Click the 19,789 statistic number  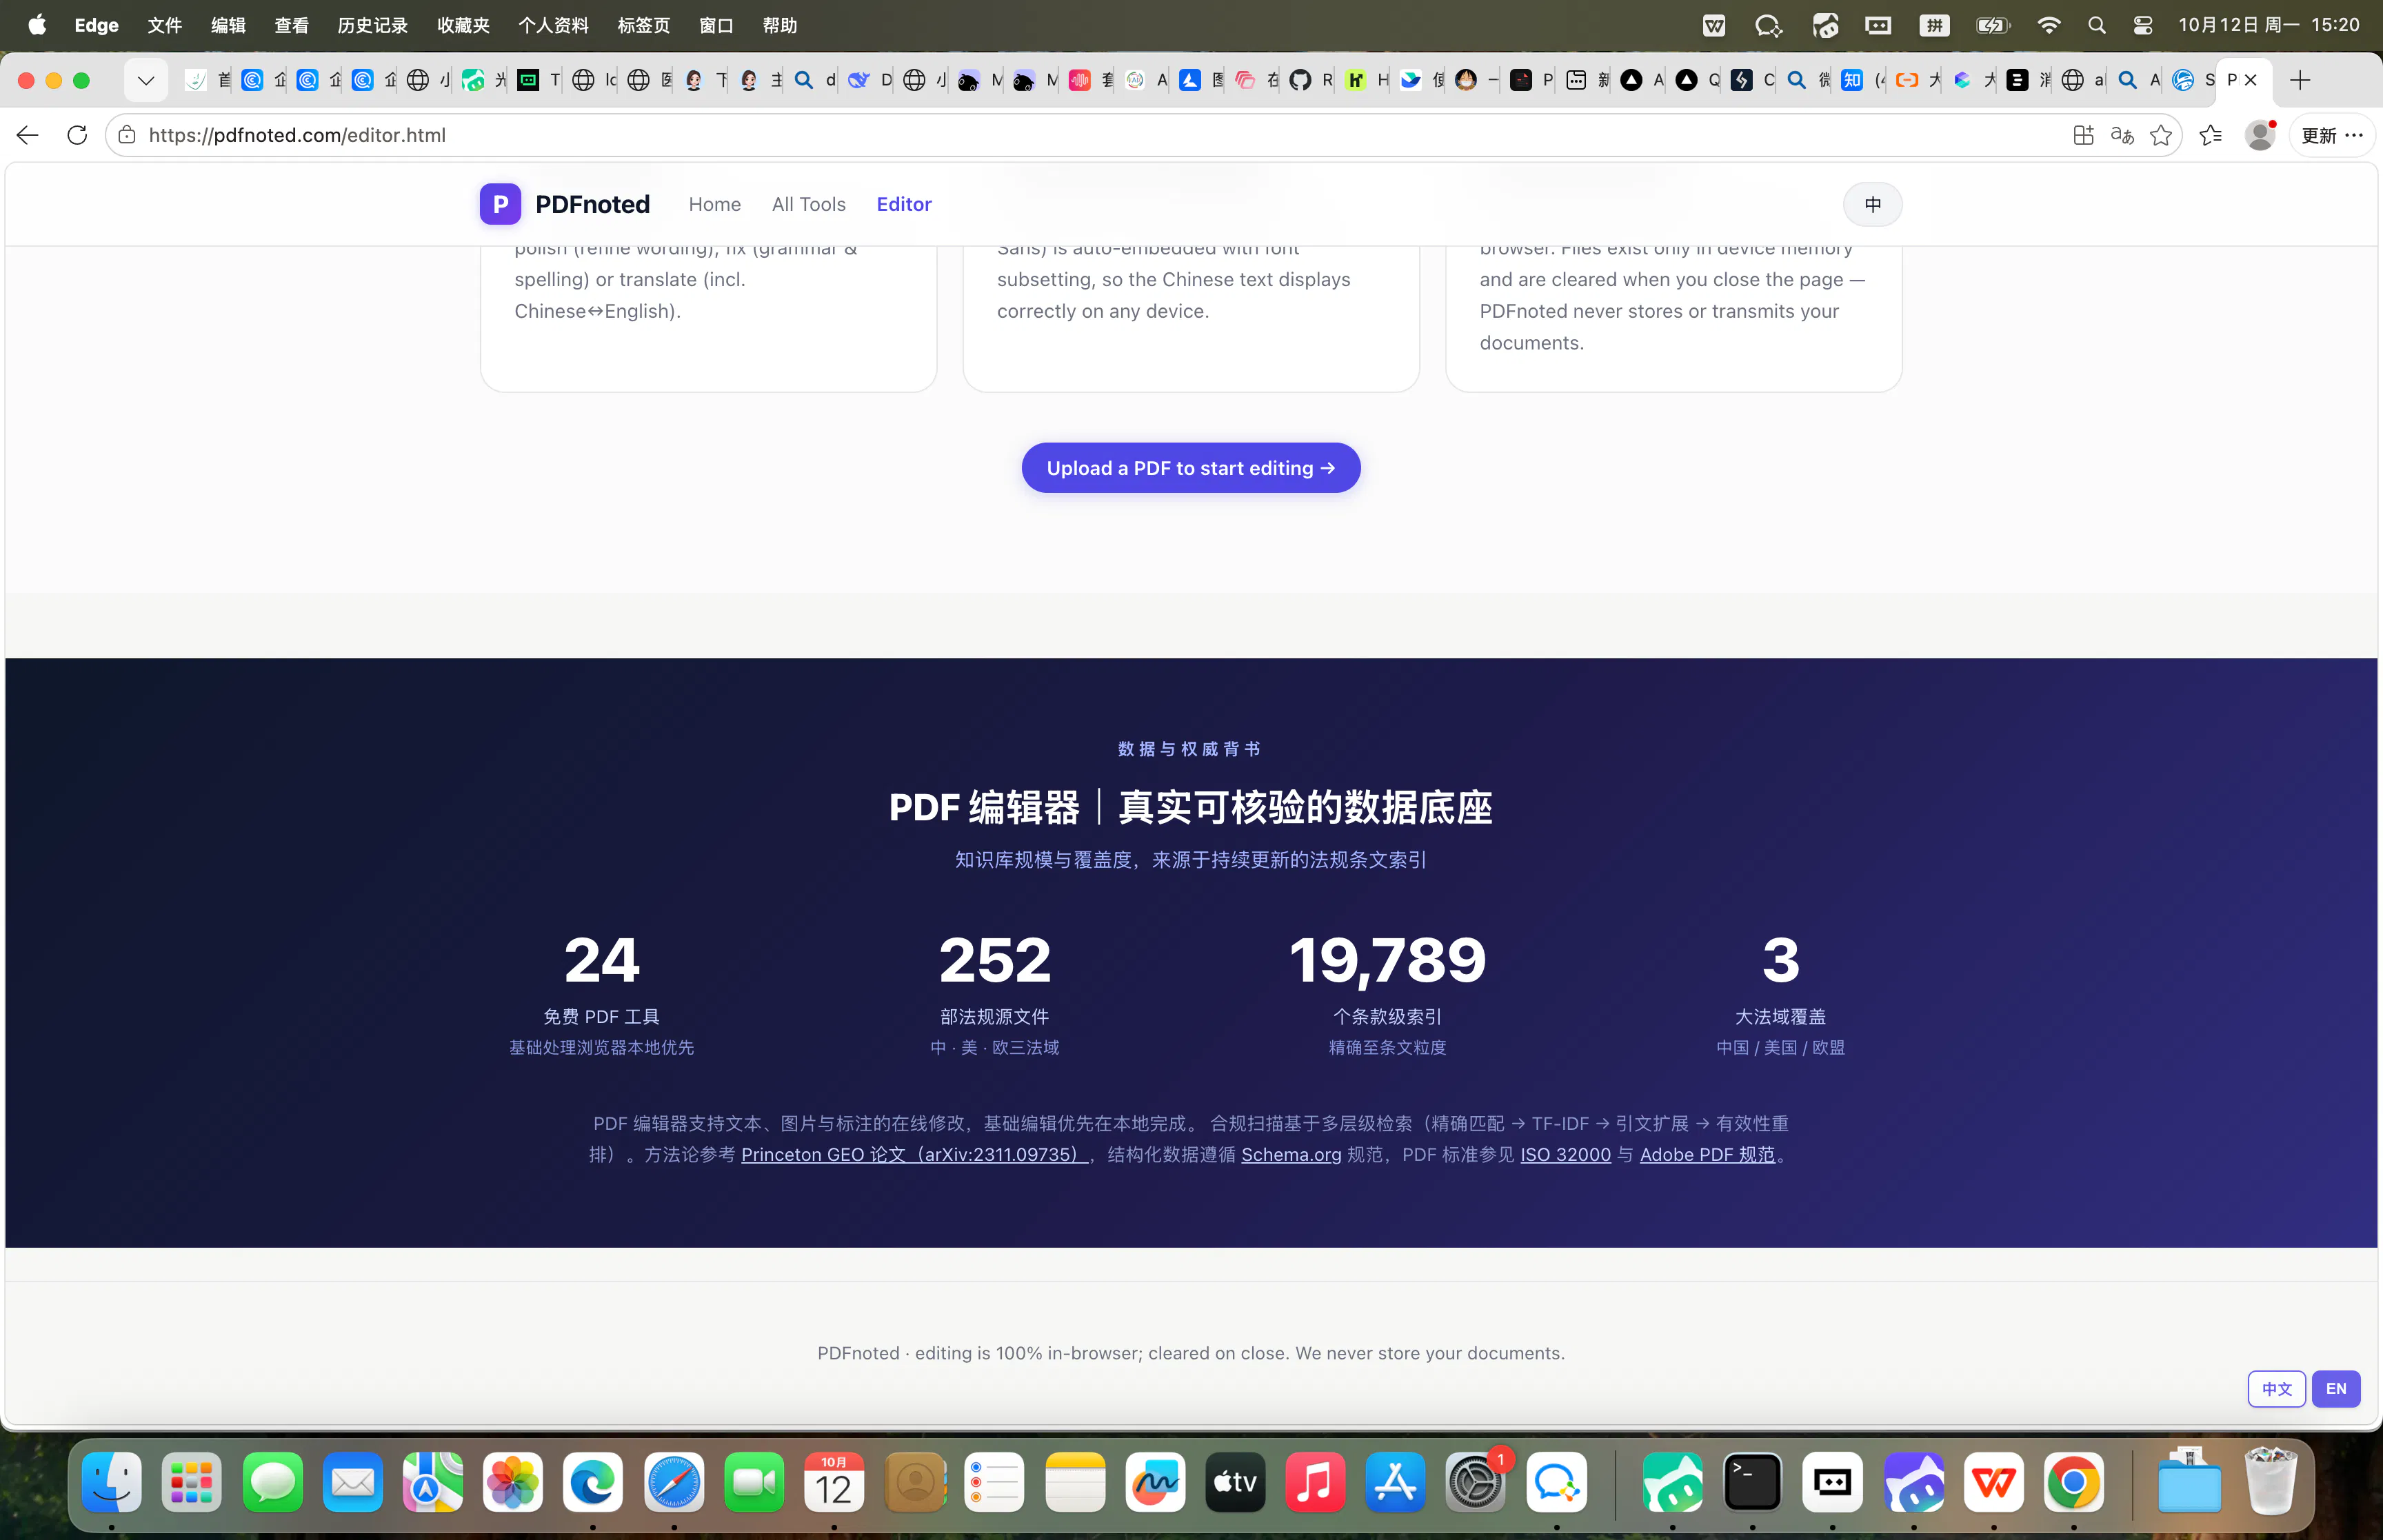[1387, 960]
